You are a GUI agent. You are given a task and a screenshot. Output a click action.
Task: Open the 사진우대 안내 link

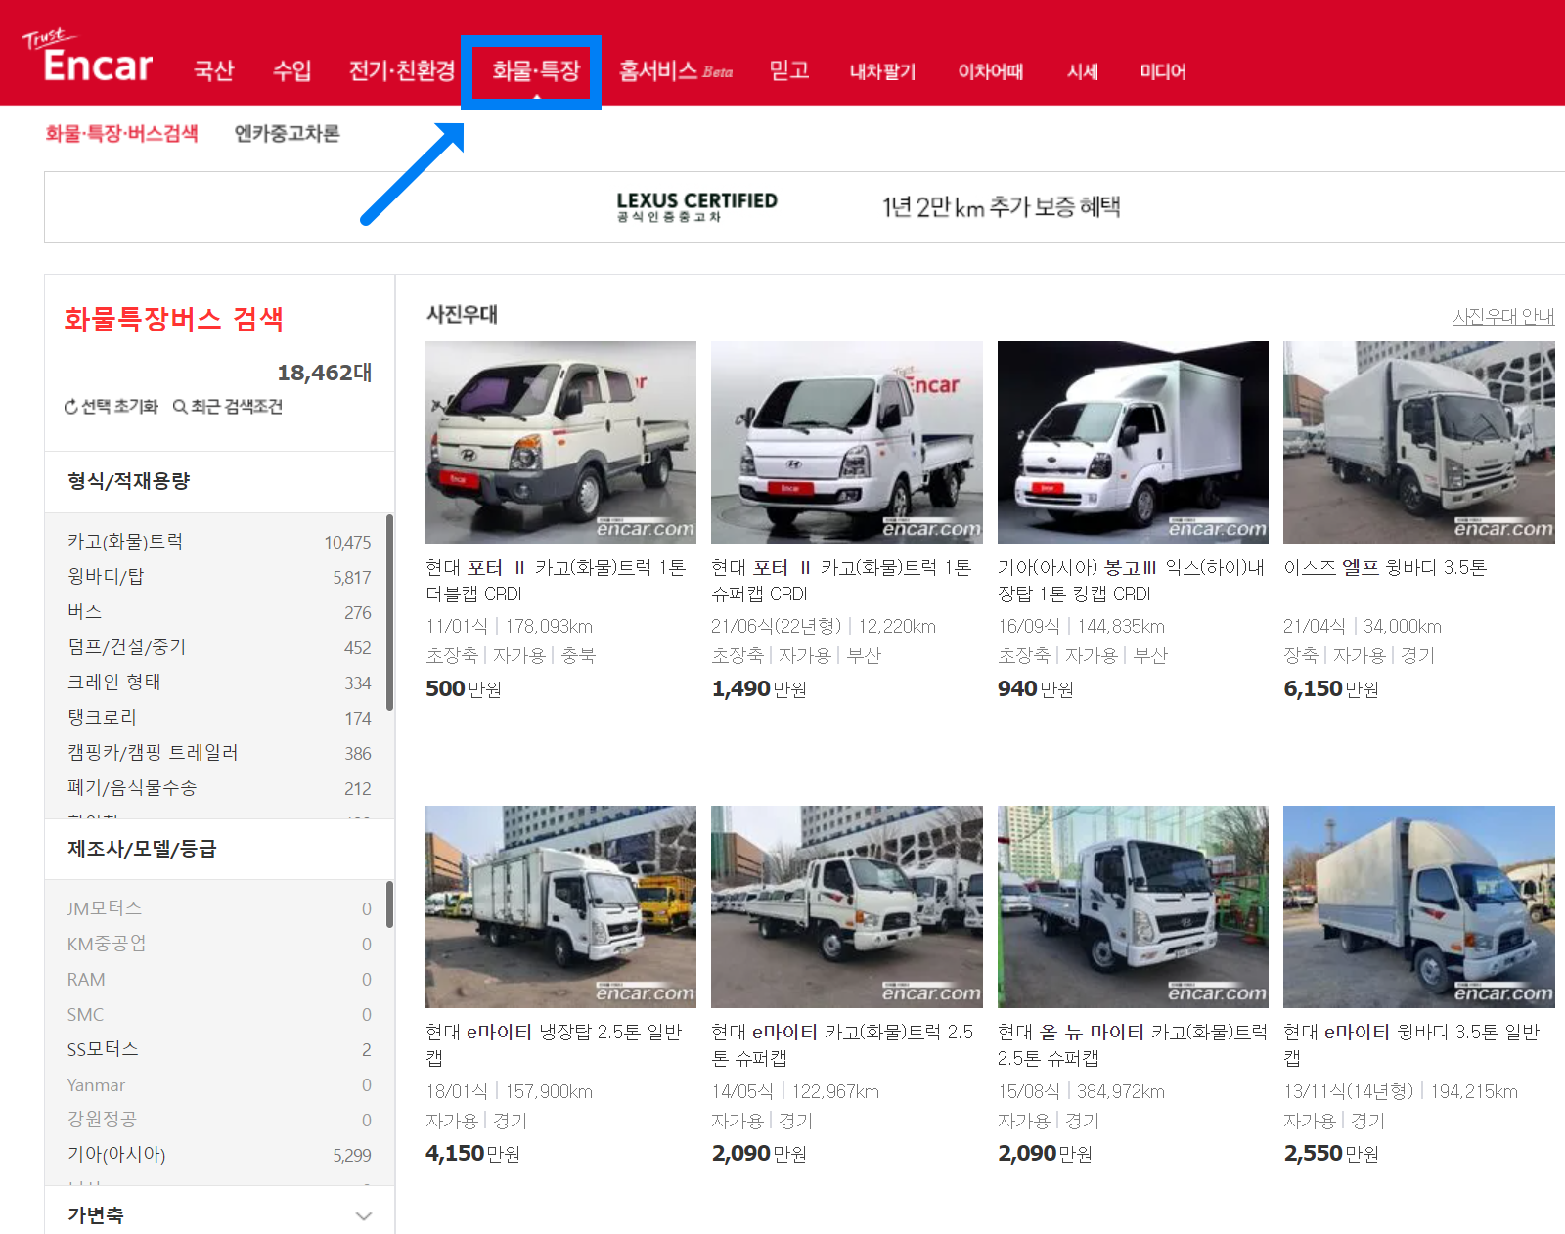[1503, 316]
